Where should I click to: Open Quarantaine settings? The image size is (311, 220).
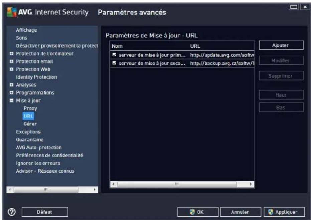click(x=29, y=140)
